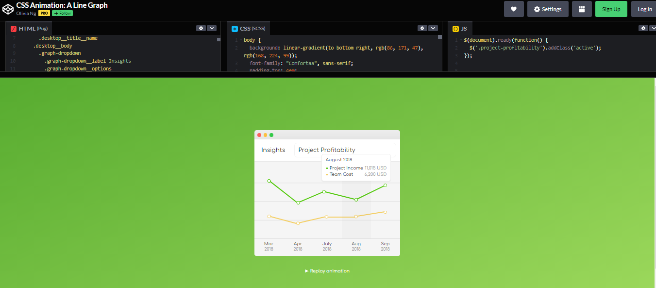Expand the CSS editor dropdown chevron

pyautogui.click(x=433, y=28)
